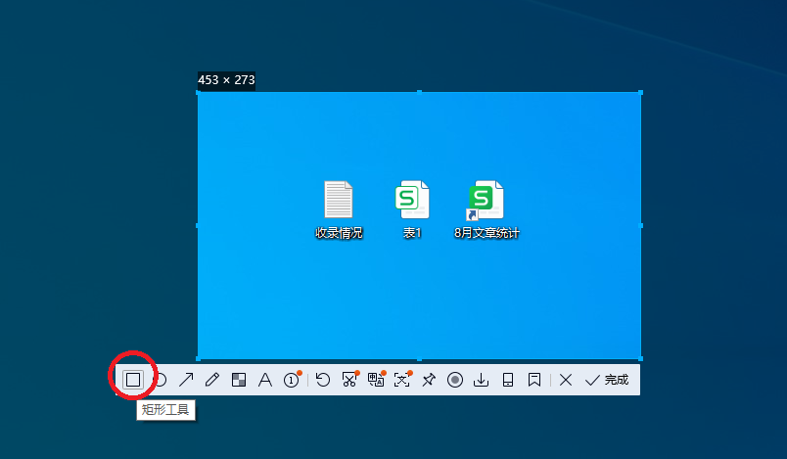Click the 8月文章统计 file name label

coord(486,233)
